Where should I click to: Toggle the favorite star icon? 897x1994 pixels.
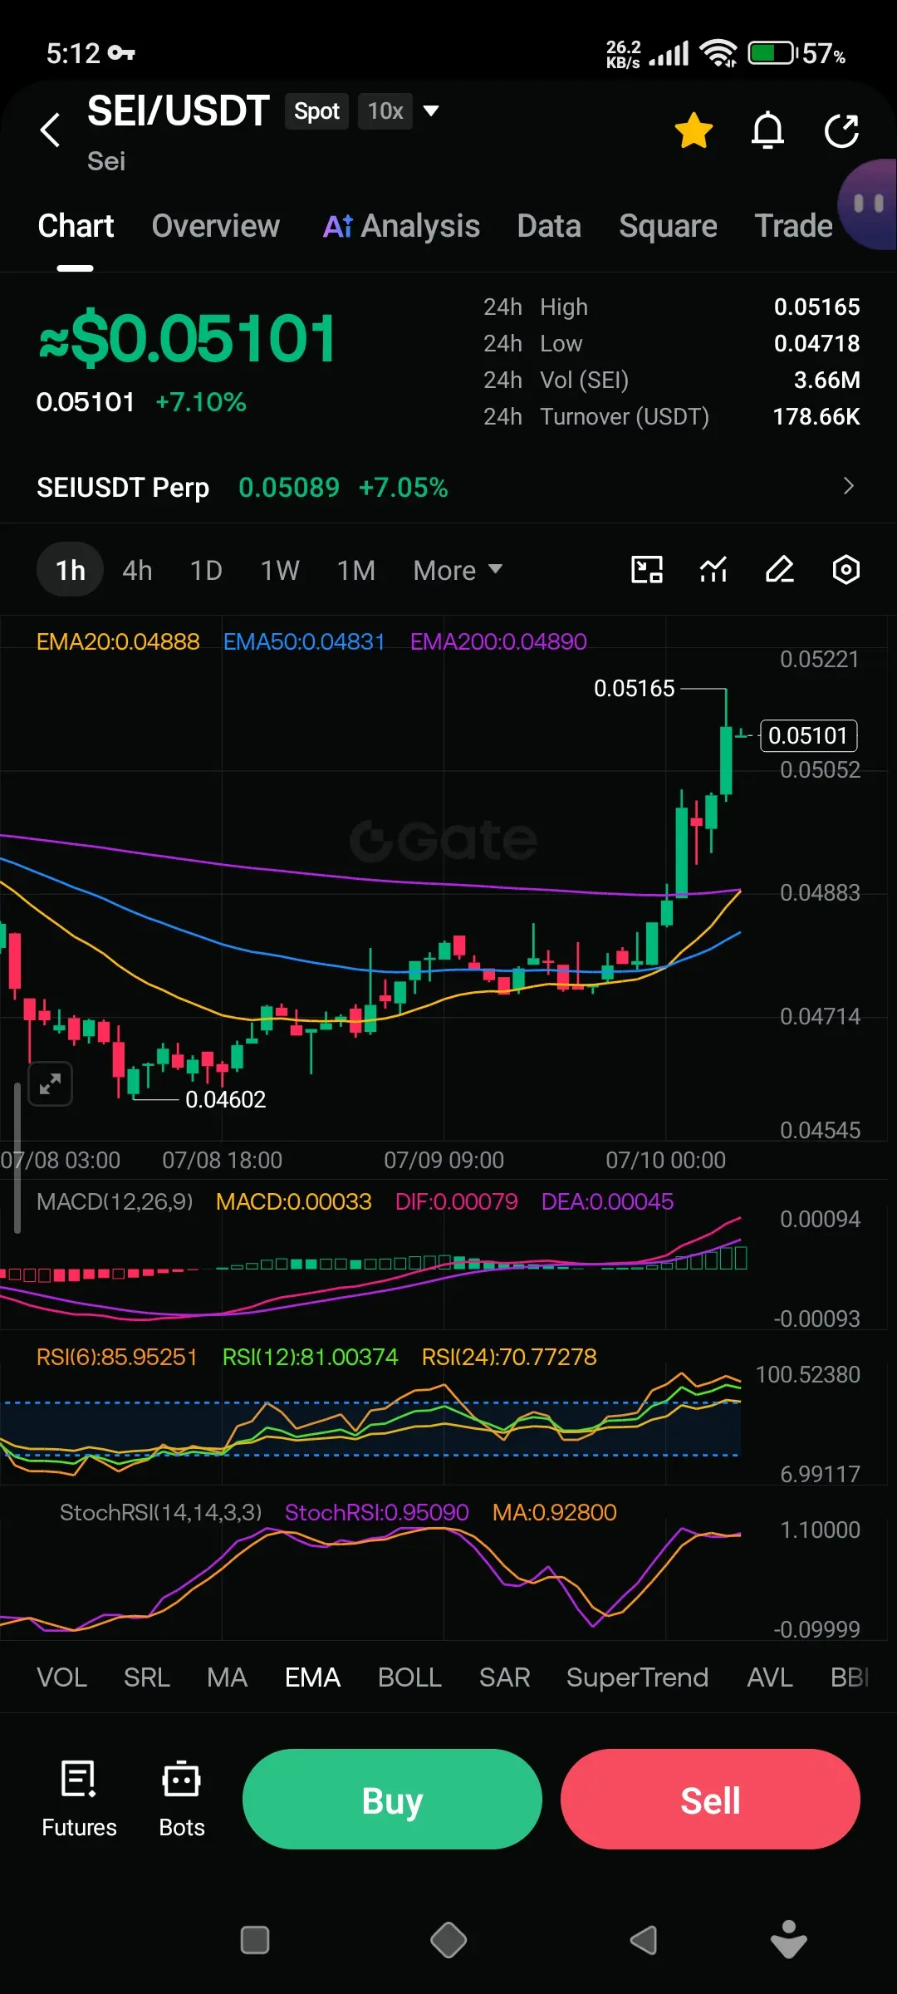pos(694,130)
